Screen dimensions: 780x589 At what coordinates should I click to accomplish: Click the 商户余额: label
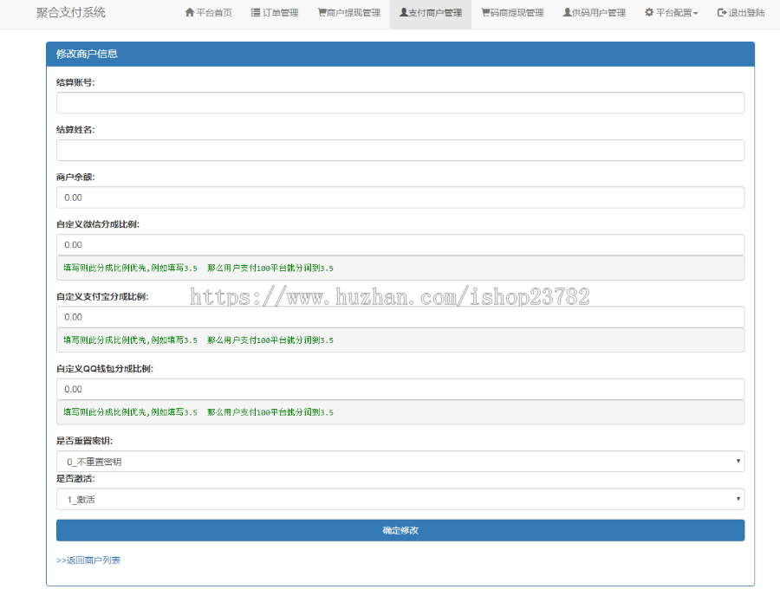click(75, 177)
